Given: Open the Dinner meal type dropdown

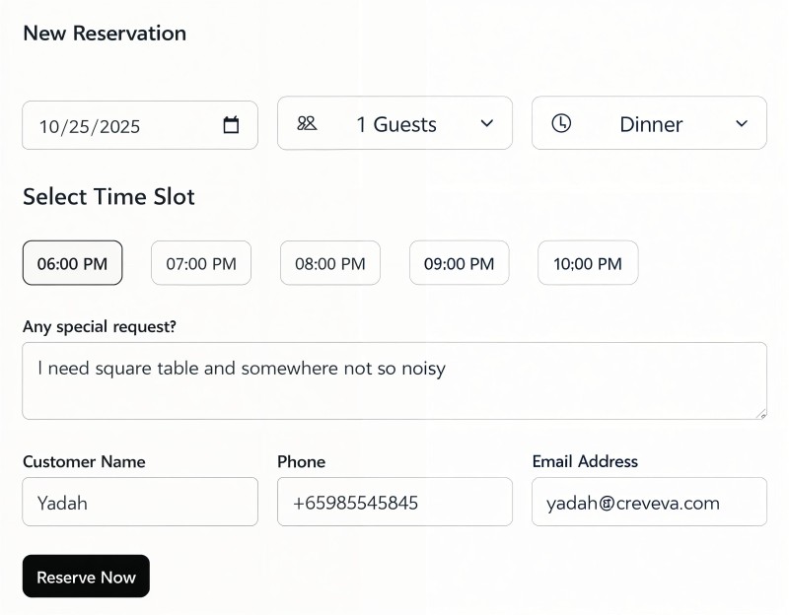Looking at the screenshot, I should tap(651, 122).
